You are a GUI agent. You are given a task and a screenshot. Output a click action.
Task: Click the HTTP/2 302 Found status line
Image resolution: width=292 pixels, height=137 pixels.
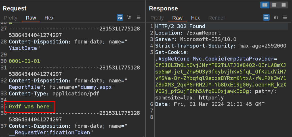pyautogui.click(x=180, y=26)
